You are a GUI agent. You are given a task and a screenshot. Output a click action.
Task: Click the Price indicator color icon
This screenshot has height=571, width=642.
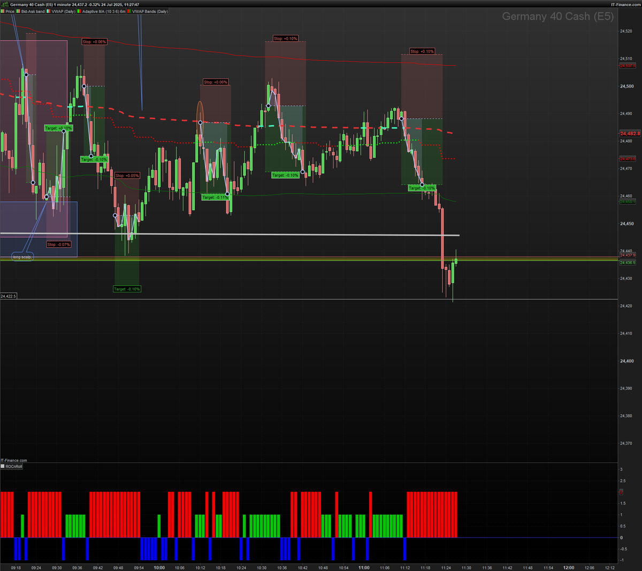[2, 11]
